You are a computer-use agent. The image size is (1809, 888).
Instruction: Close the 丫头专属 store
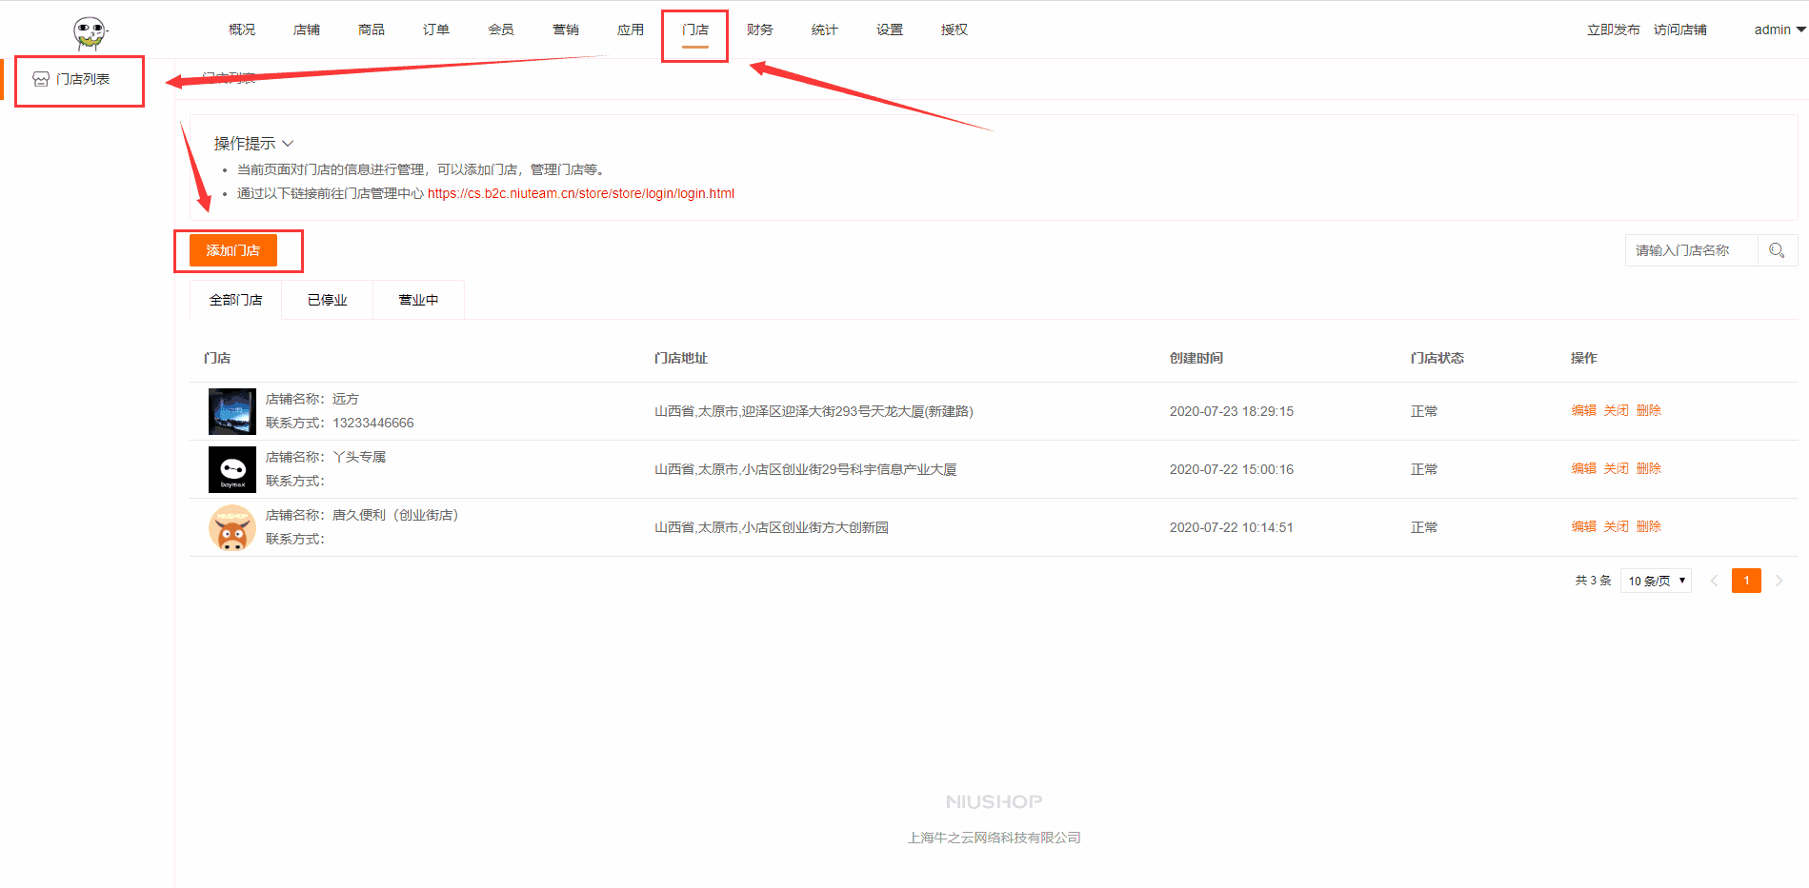pos(1616,468)
